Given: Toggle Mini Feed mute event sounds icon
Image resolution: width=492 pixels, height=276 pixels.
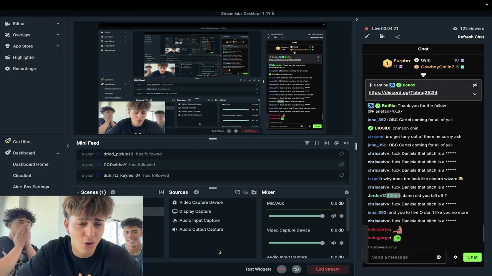Looking at the screenshot, I should 336,143.
